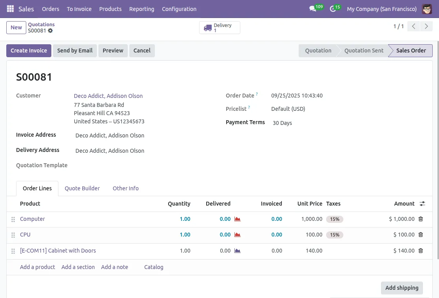The image size is (439, 298).
Task: Open the apps grid menu icon
Action: [x=10, y=9]
